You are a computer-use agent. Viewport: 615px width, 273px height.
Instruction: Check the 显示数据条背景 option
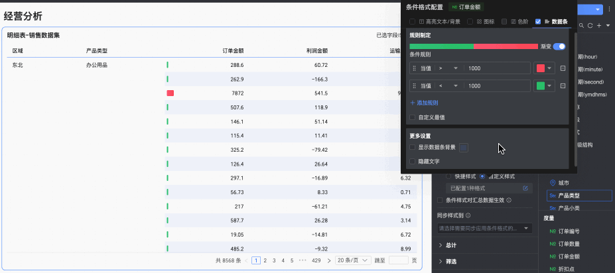[x=412, y=147]
